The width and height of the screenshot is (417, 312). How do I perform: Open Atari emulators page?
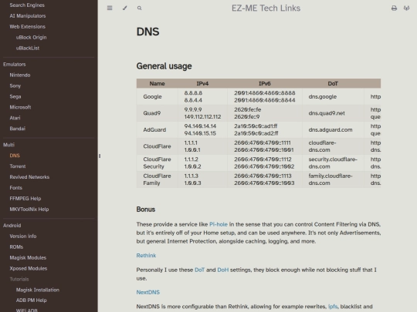pos(15,118)
